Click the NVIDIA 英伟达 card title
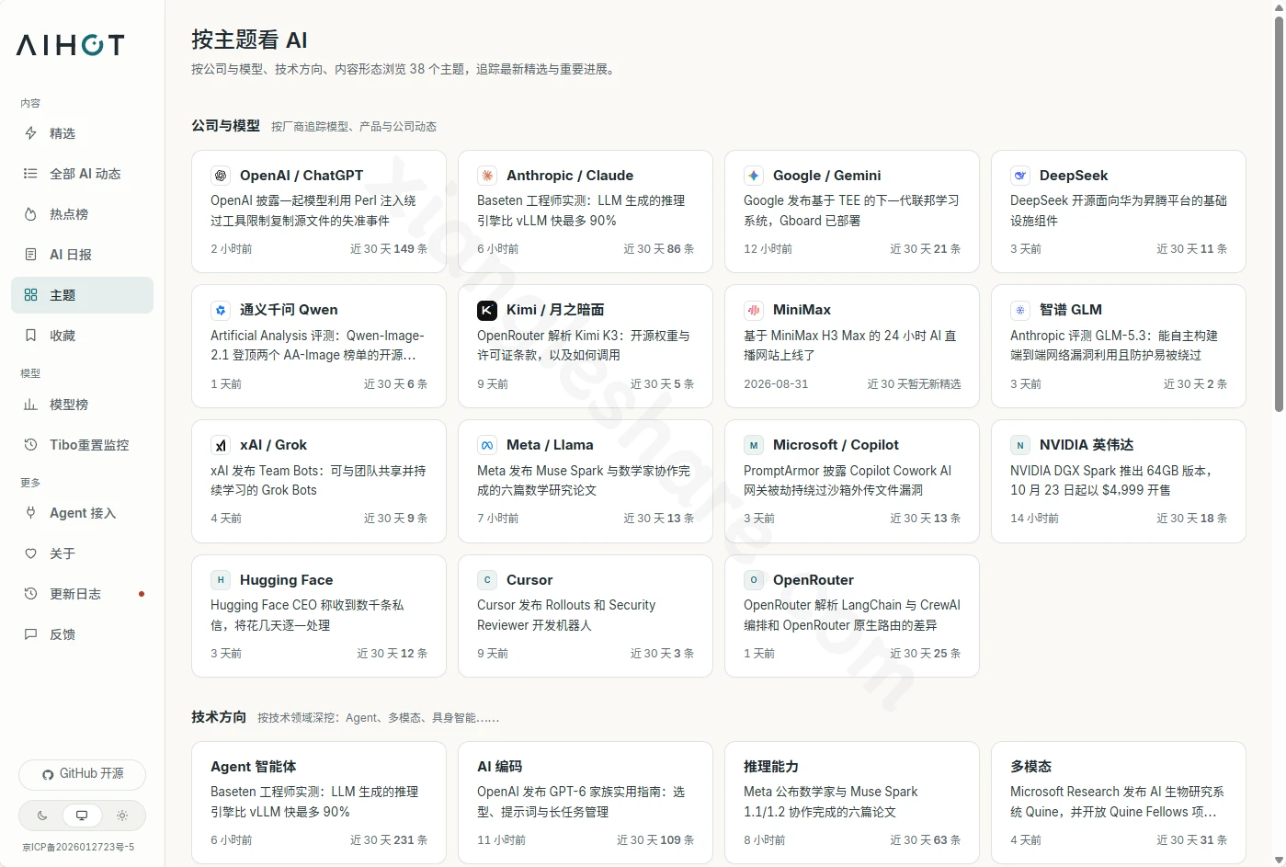The width and height of the screenshot is (1286, 867). pyautogui.click(x=1087, y=445)
